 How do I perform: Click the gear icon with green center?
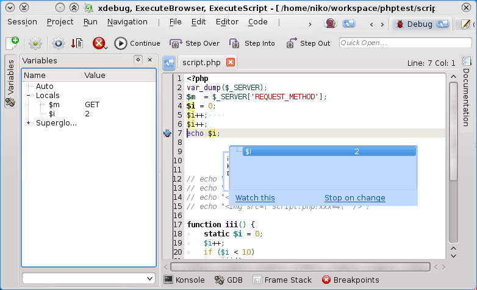coord(35,43)
